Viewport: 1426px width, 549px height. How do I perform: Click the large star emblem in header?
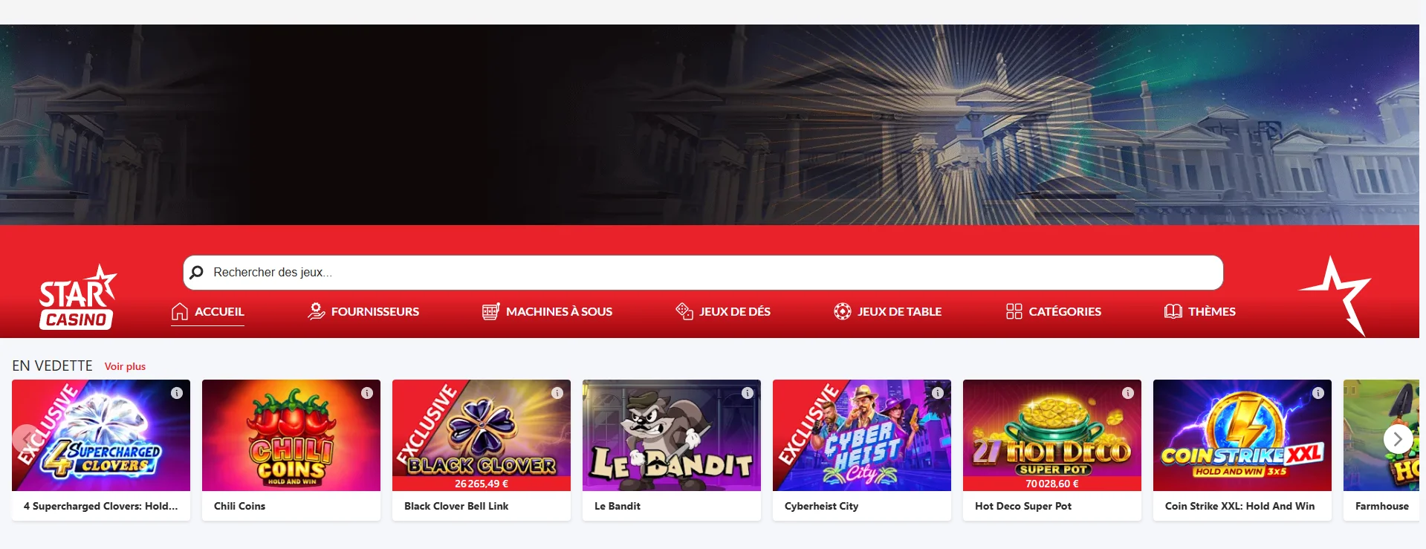1335,296
